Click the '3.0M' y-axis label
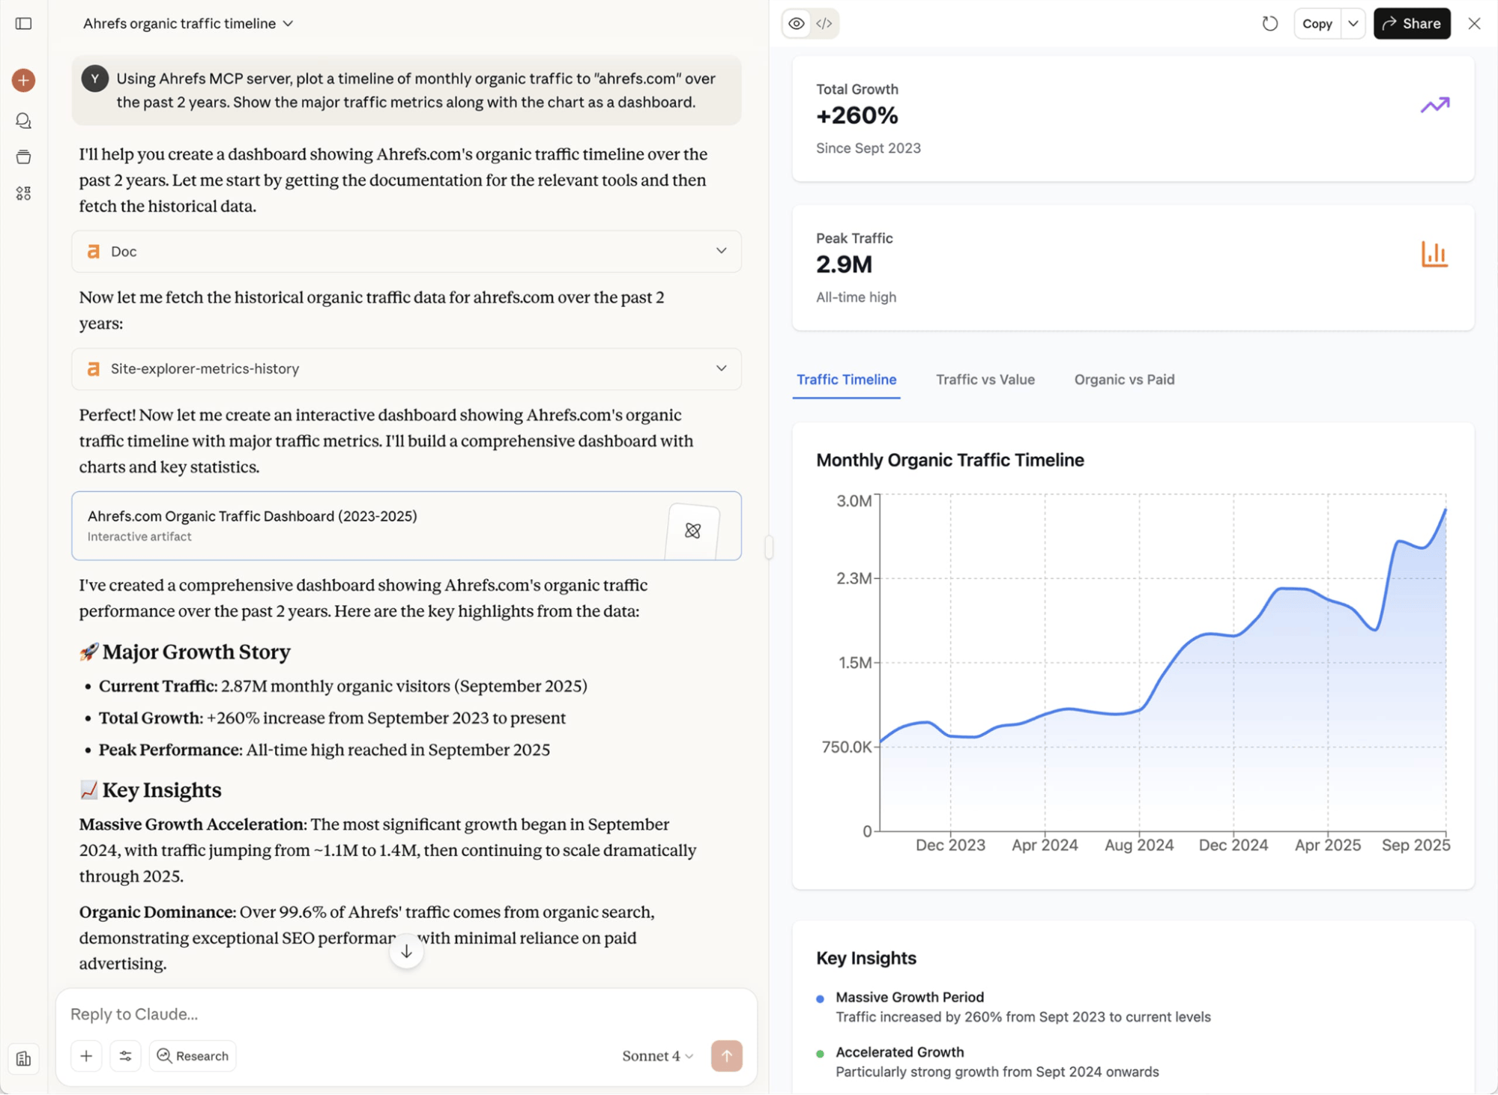The width and height of the screenshot is (1498, 1095). click(x=854, y=501)
